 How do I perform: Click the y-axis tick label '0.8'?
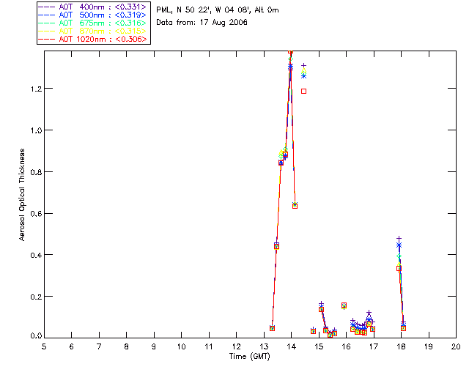click(x=36, y=172)
